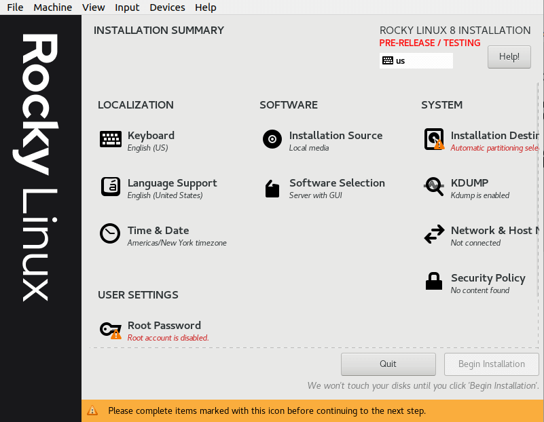Image resolution: width=544 pixels, height=422 pixels.
Task: Open the File menu
Action: point(15,7)
